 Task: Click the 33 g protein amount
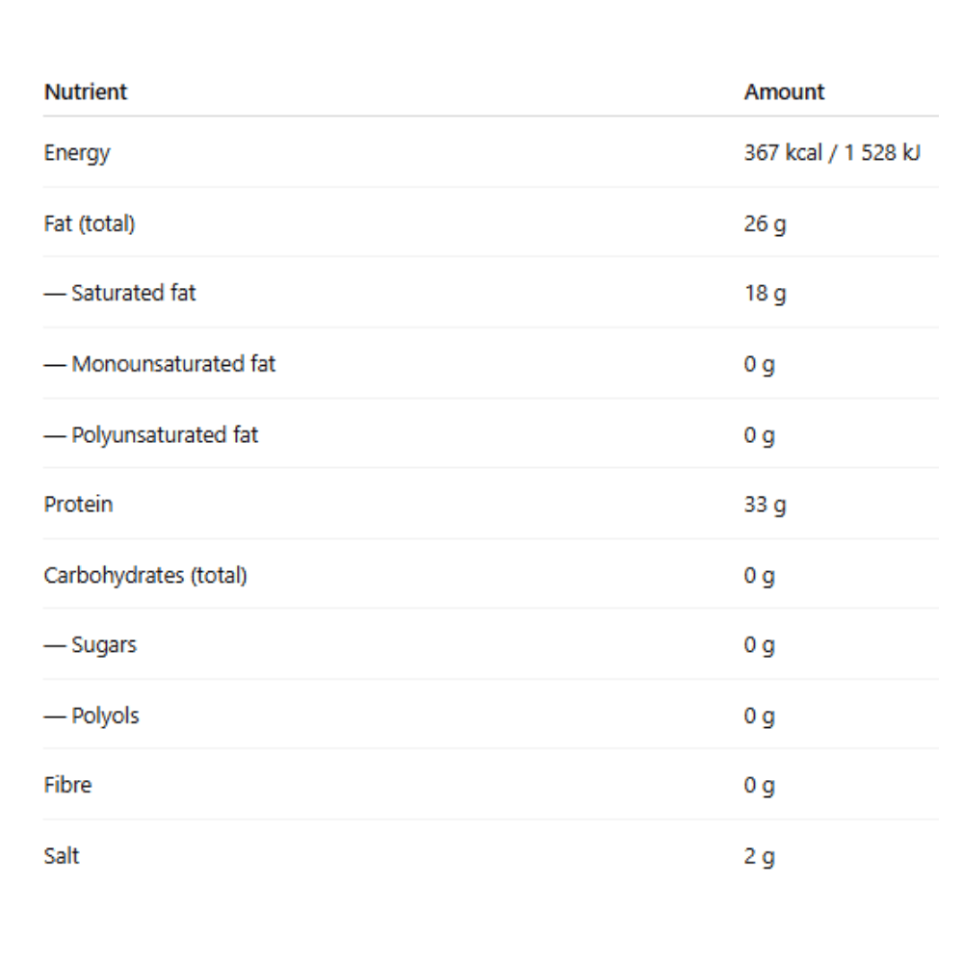(x=765, y=505)
